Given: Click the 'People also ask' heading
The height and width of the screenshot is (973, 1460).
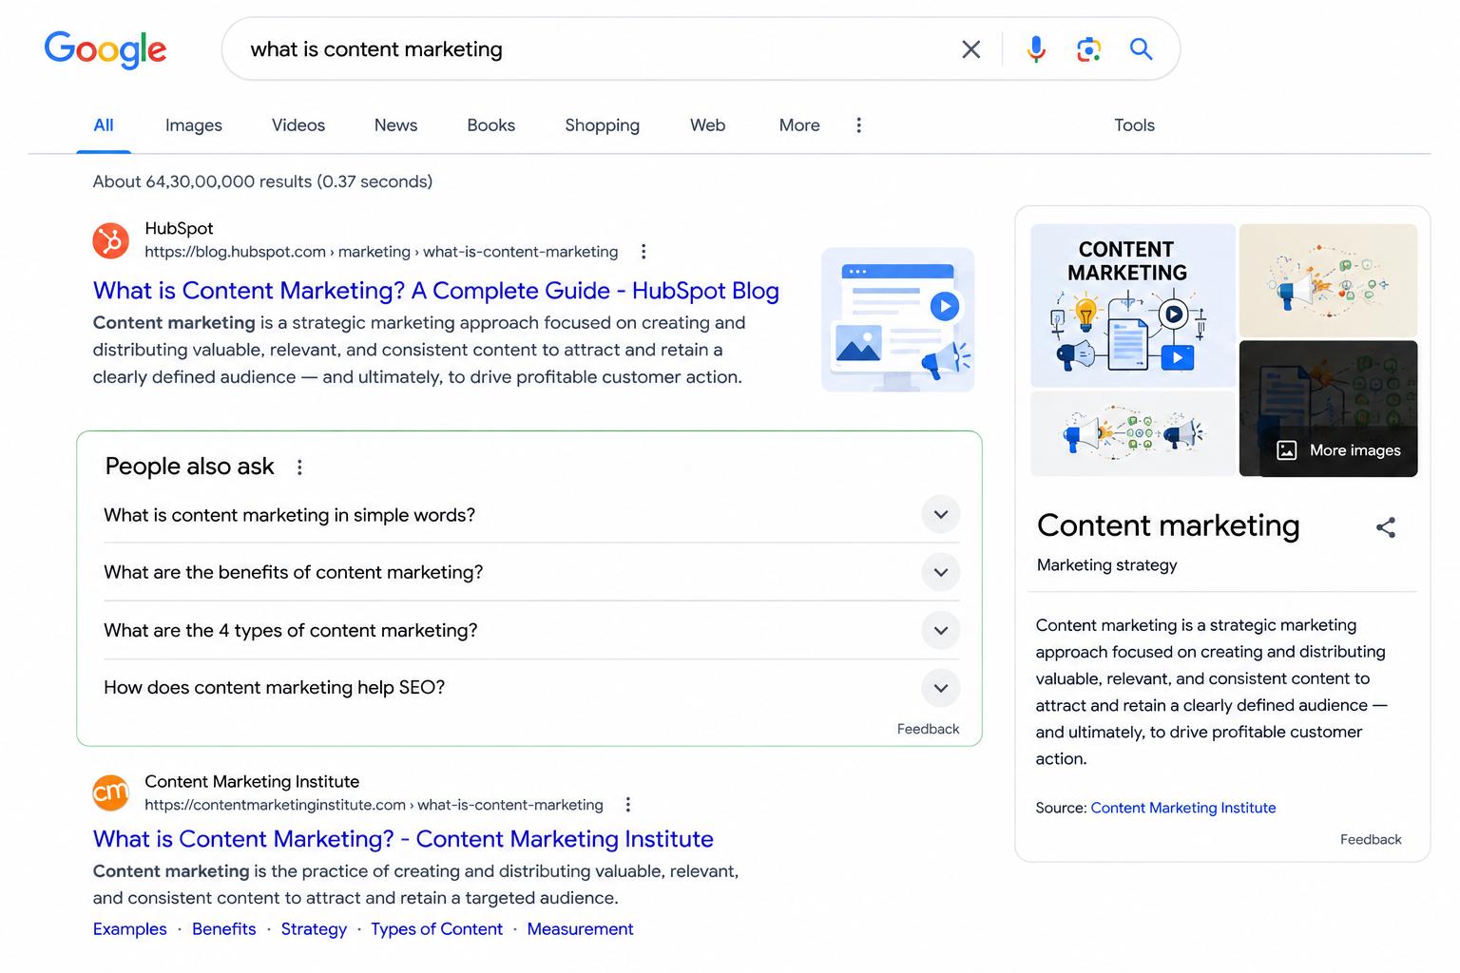Looking at the screenshot, I should click(x=189, y=467).
